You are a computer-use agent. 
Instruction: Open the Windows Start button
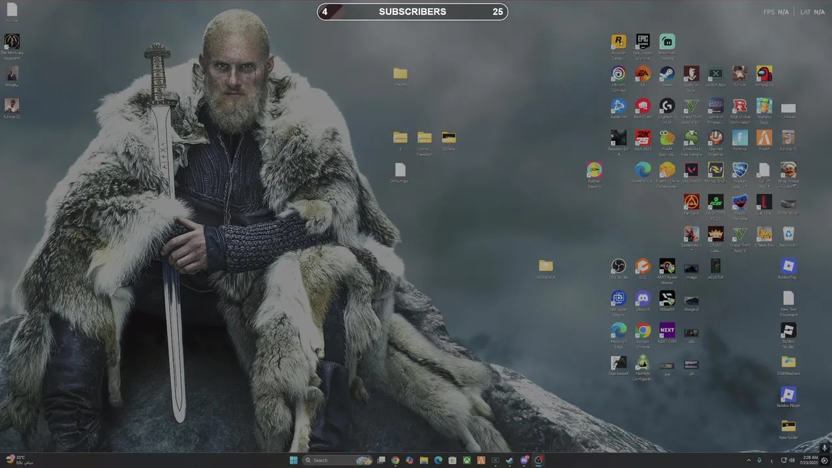click(x=293, y=460)
